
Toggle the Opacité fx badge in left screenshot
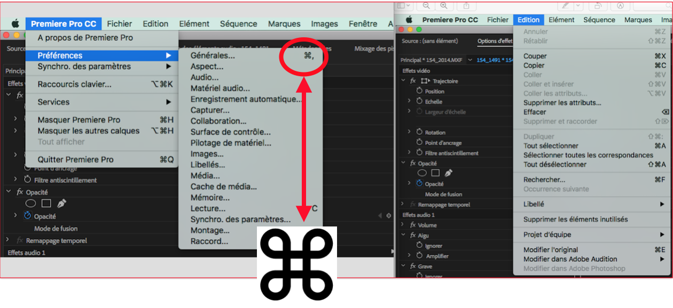point(20,192)
